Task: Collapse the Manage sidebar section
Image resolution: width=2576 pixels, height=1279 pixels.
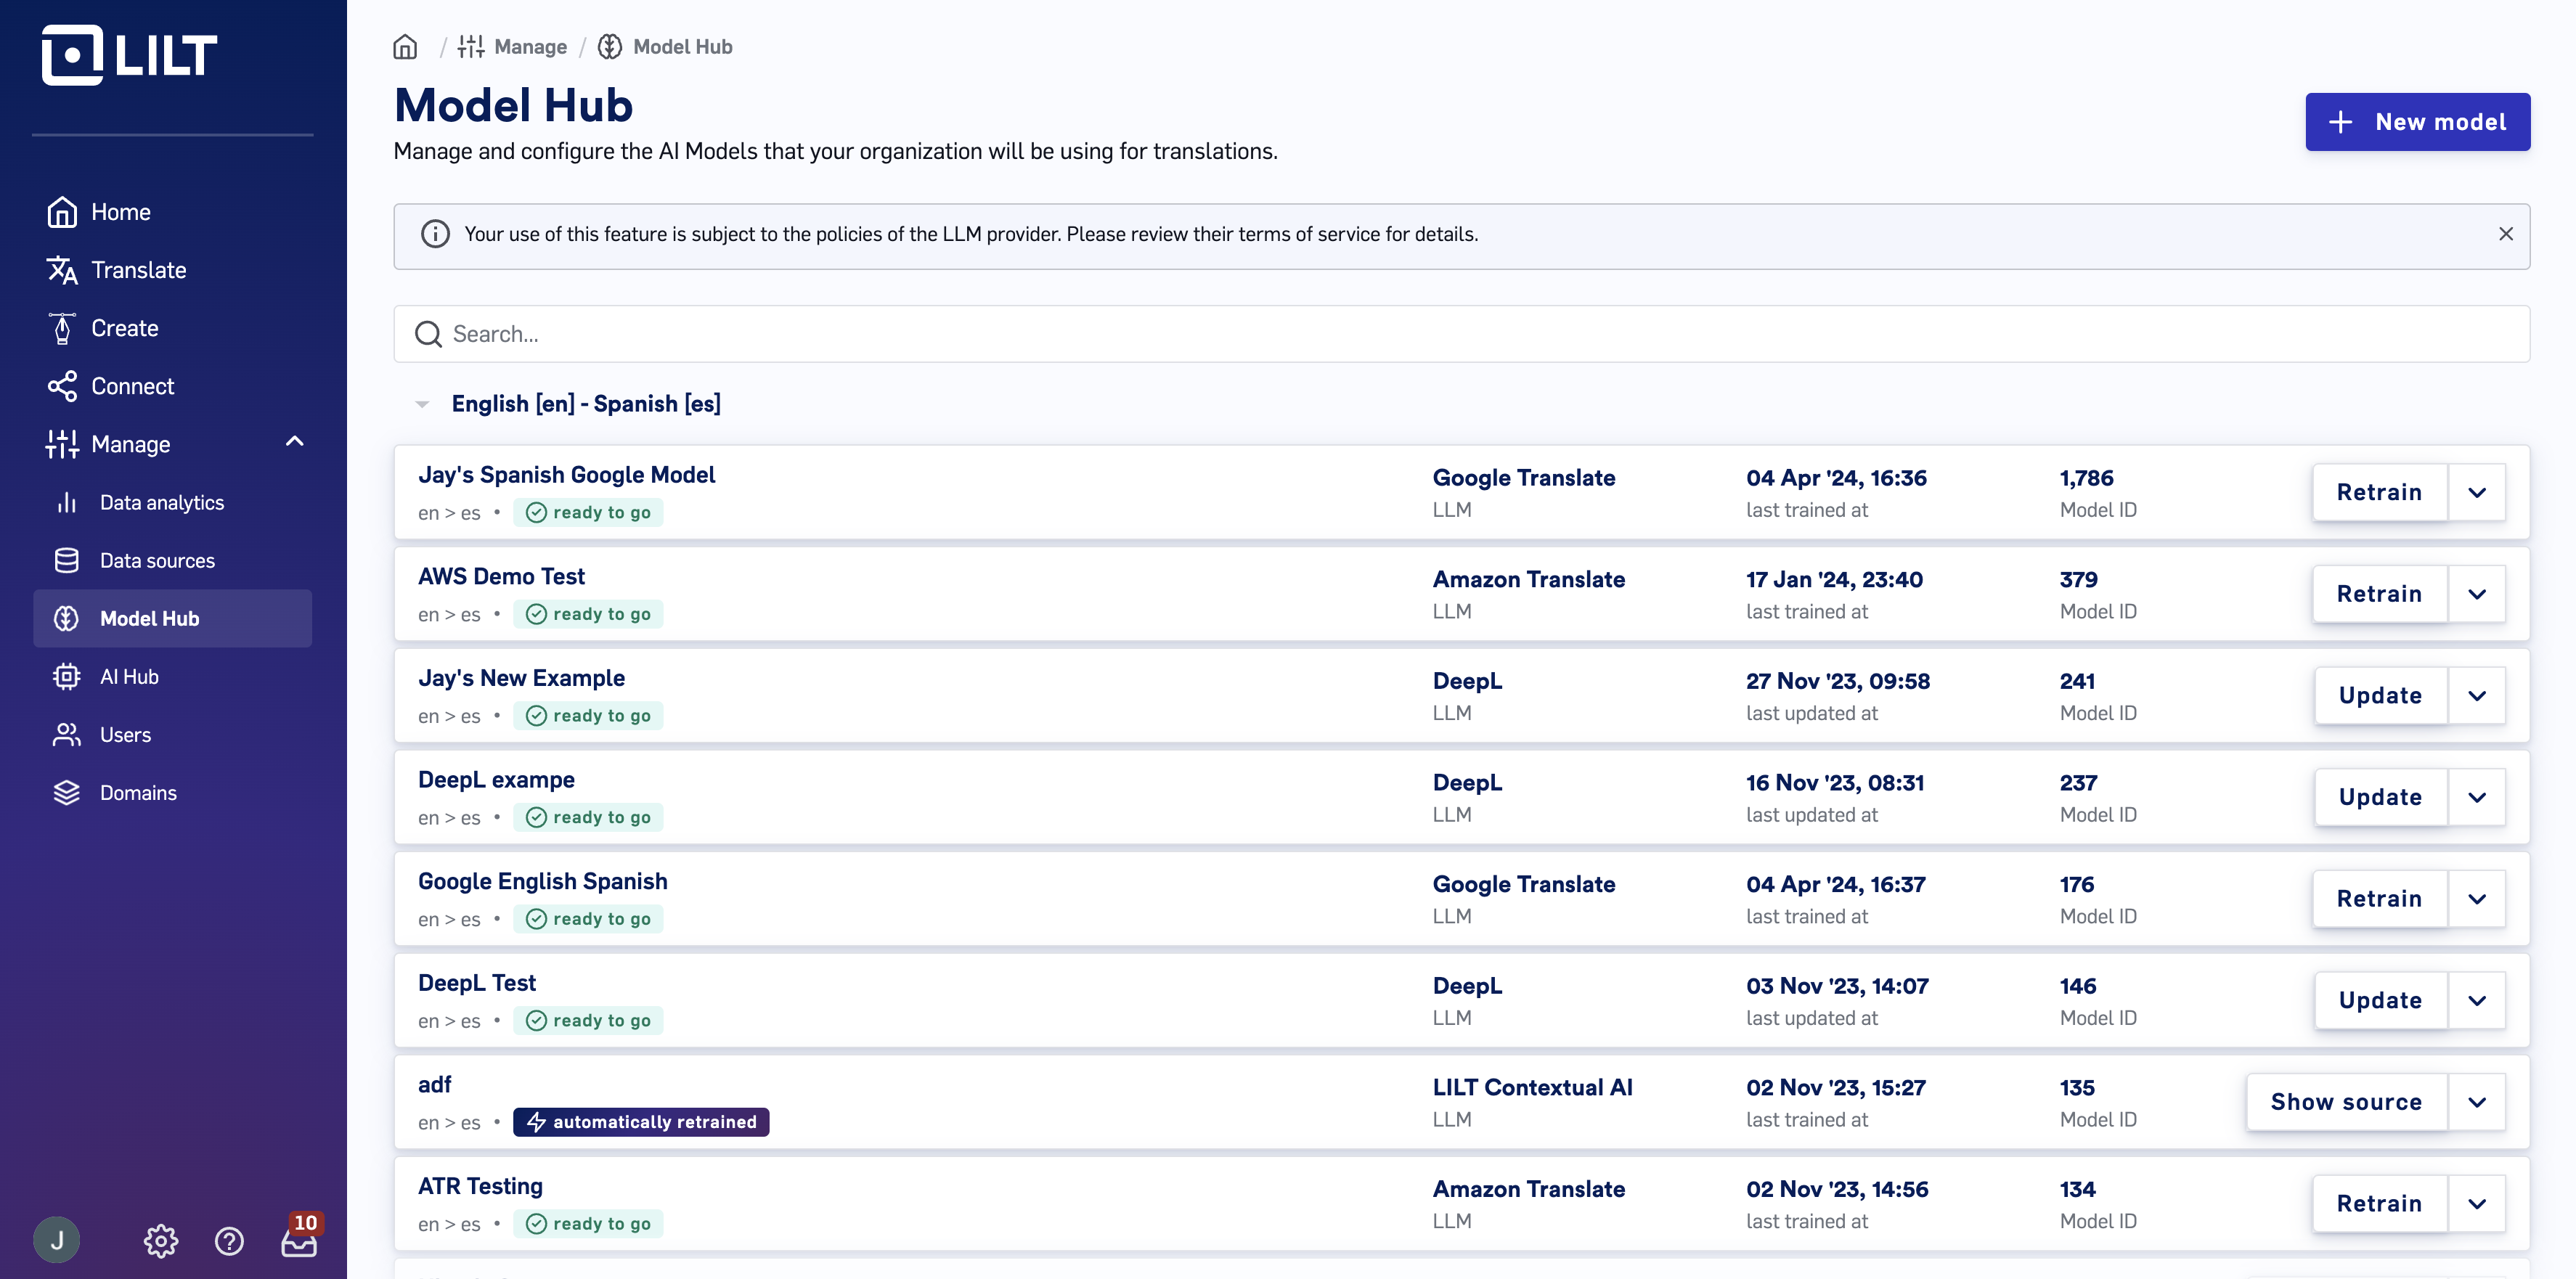Action: (x=294, y=442)
